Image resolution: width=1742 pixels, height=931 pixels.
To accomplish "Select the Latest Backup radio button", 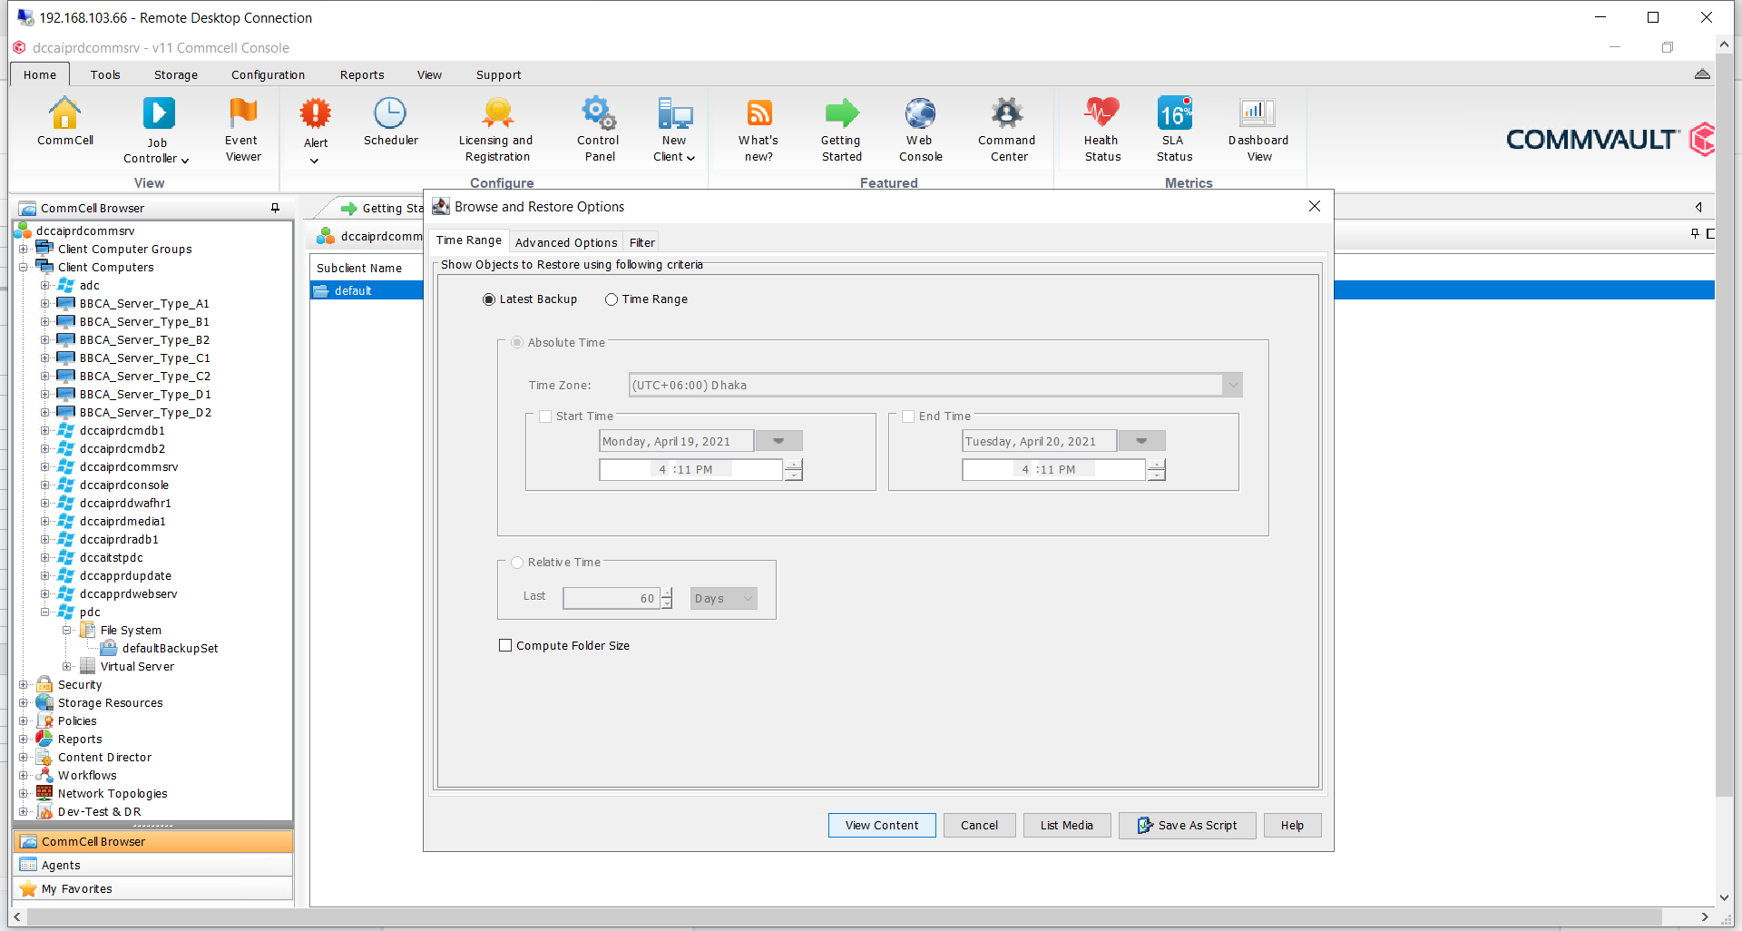I will click(489, 299).
